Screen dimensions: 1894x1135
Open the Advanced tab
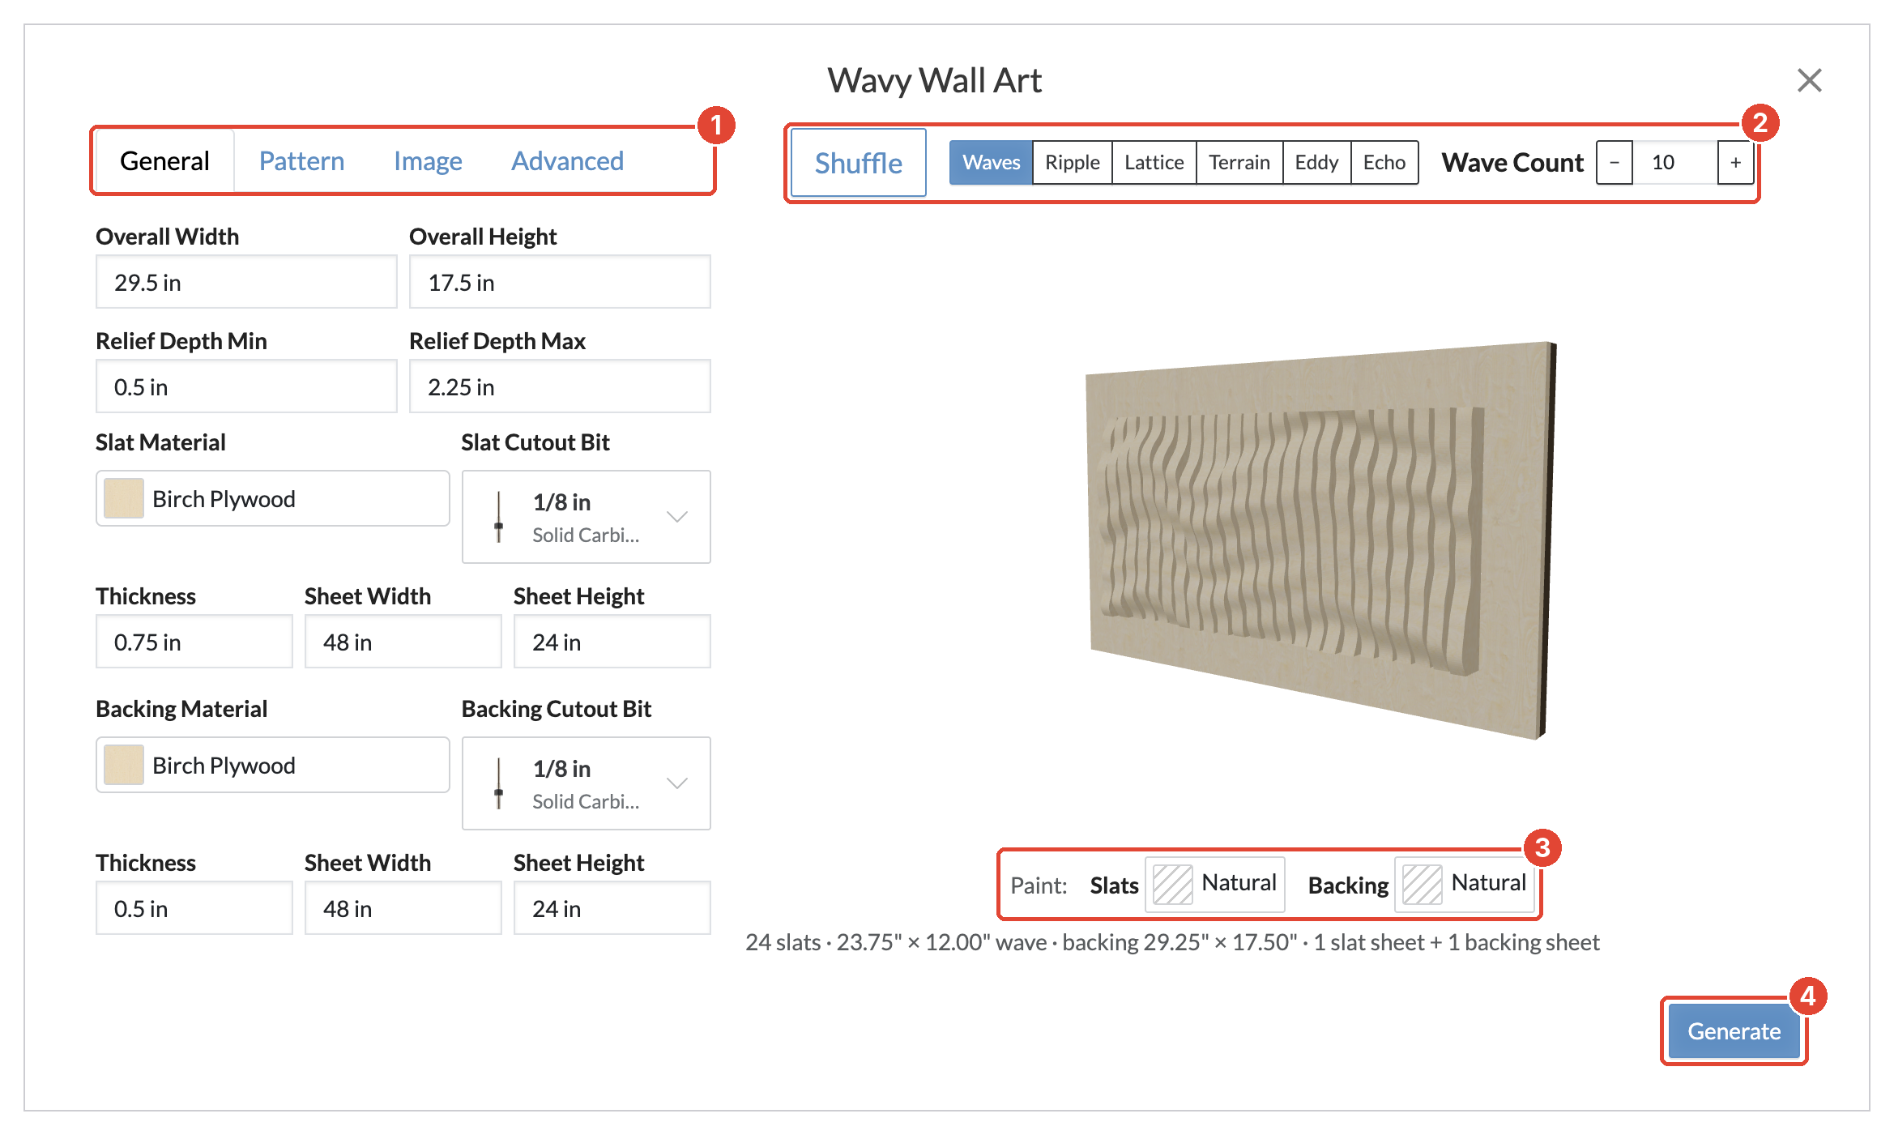[567, 161]
